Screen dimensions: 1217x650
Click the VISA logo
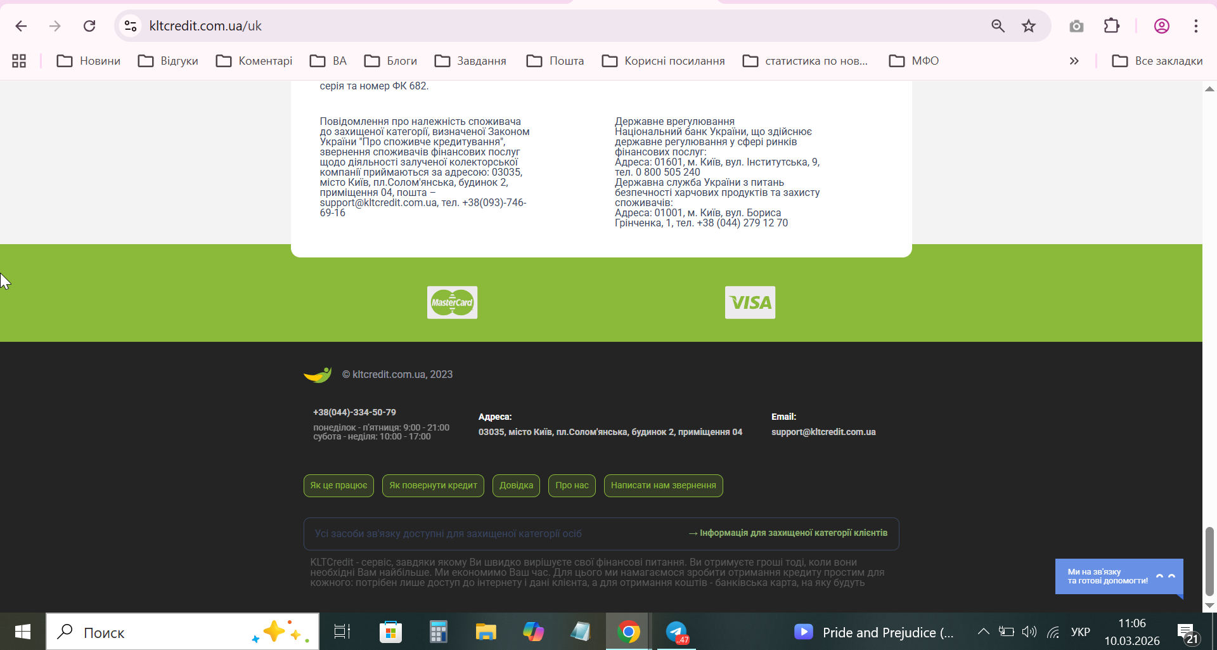click(x=750, y=302)
